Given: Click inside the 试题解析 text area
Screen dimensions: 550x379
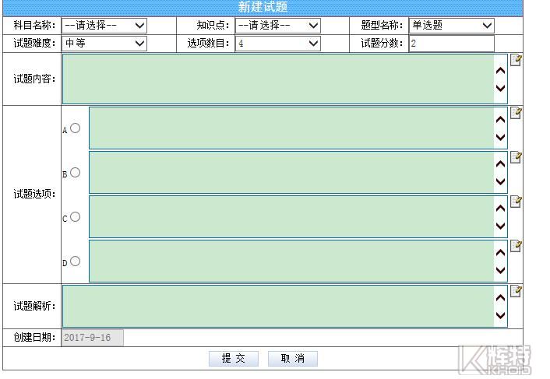Looking at the screenshot, I should (x=277, y=306).
